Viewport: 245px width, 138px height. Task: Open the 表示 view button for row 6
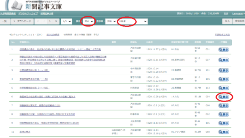point(224,97)
